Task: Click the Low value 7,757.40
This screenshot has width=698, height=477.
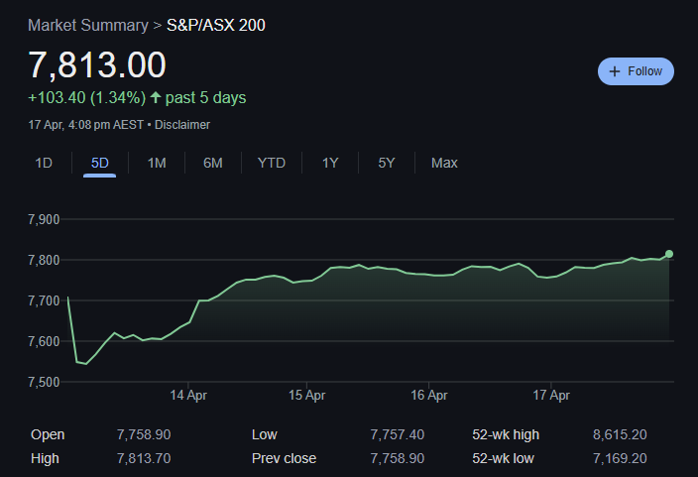Action: [397, 434]
